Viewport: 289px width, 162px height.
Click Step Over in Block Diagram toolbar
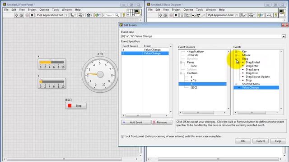pyautogui.click(x=198, y=15)
